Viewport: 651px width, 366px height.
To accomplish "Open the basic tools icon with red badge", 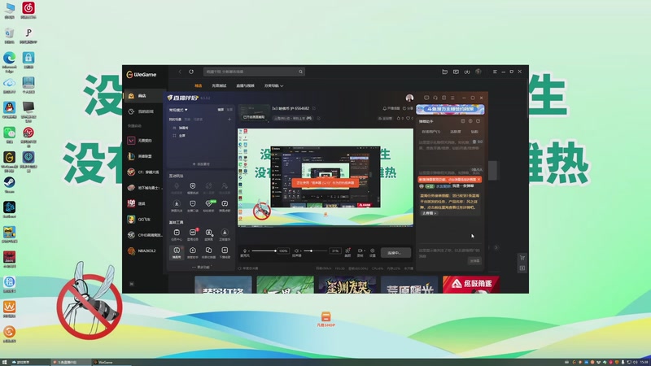I will [x=193, y=234].
